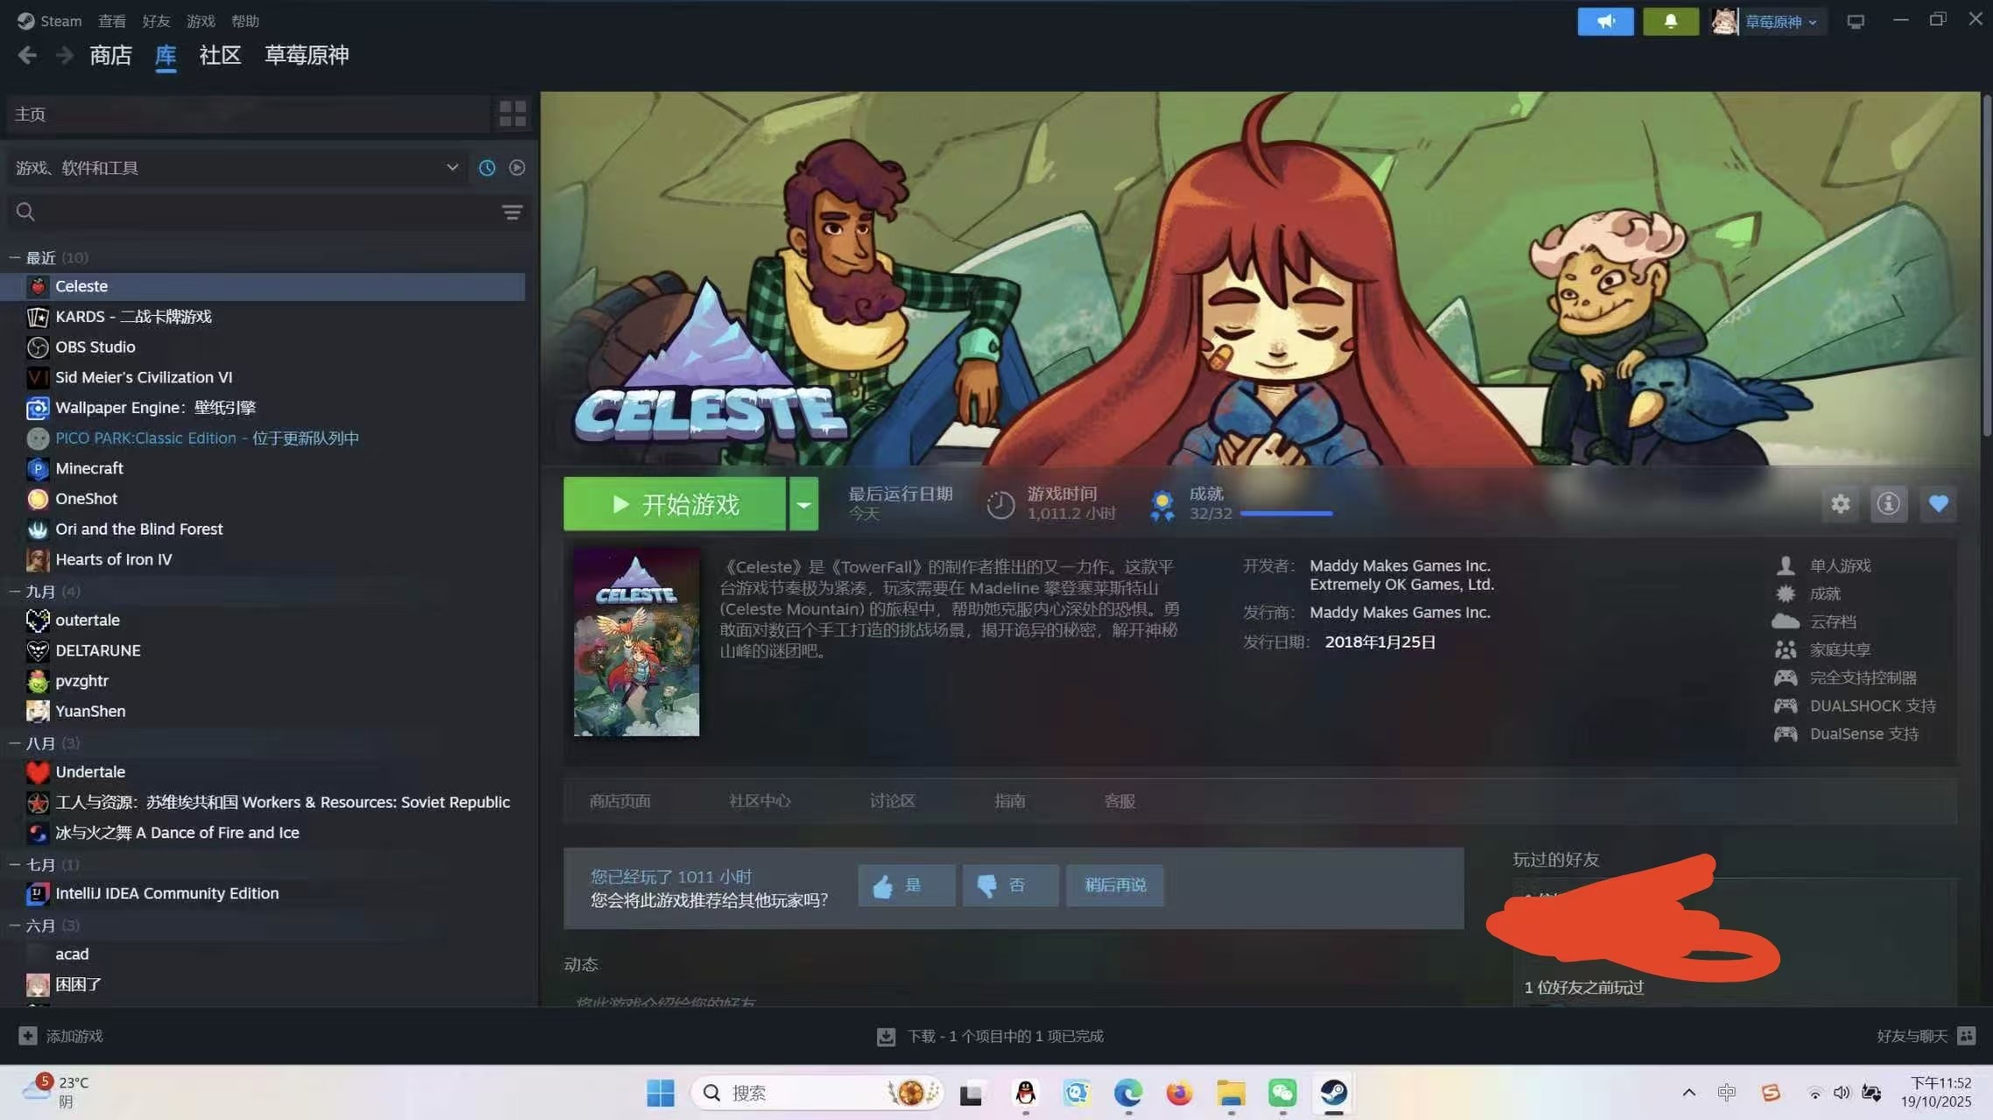Toggle ready-to-play filter icon
Screen dimensions: 1993x1120
pyautogui.click(x=517, y=167)
